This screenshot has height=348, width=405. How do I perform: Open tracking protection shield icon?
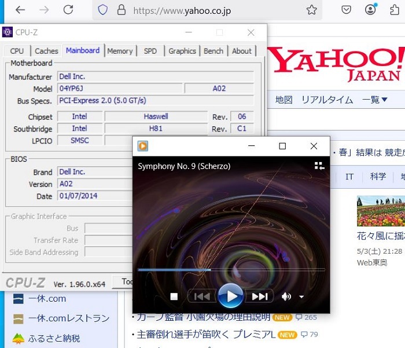coord(102,10)
